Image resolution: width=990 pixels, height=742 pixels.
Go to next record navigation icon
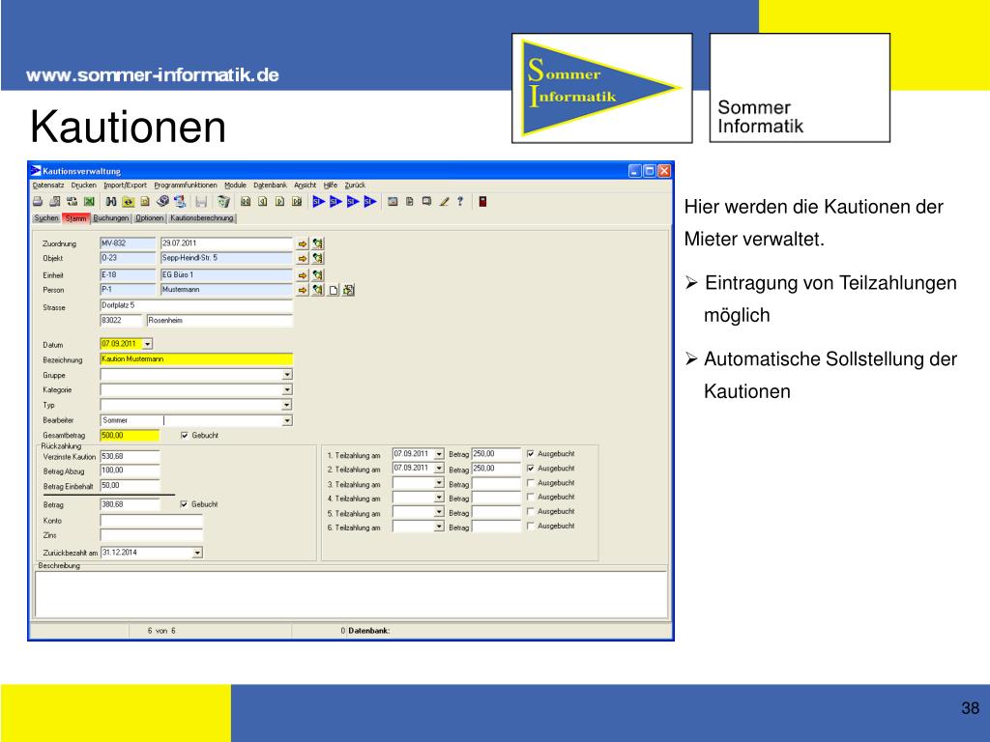click(x=279, y=202)
